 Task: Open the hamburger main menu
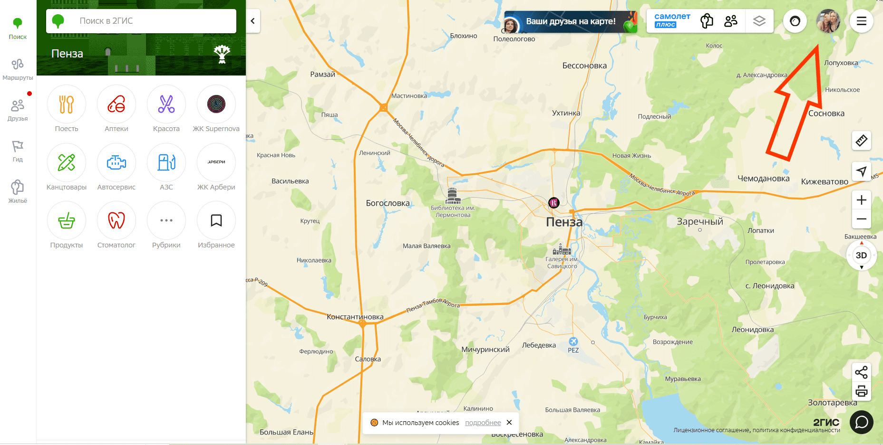click(862, 21)
